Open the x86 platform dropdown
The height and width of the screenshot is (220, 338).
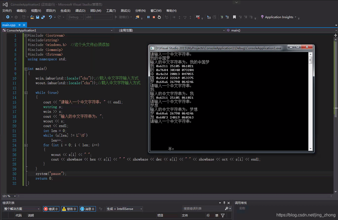click(x=99, y=17)
